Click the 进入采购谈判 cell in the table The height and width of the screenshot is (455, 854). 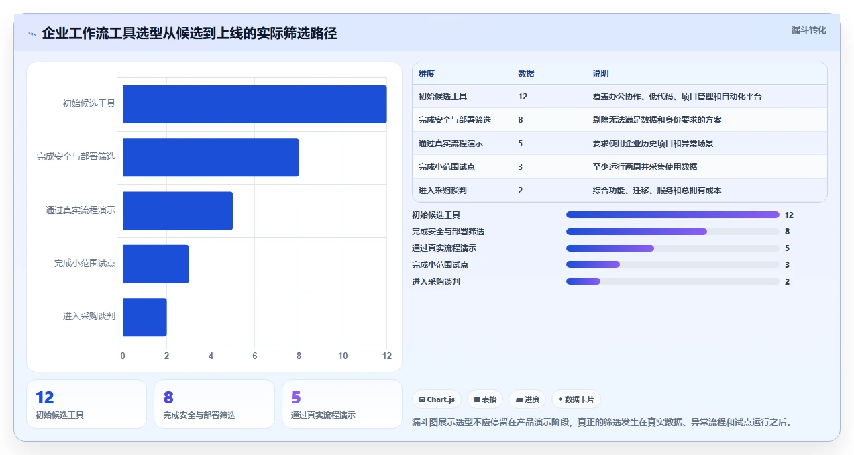point(443,191)
